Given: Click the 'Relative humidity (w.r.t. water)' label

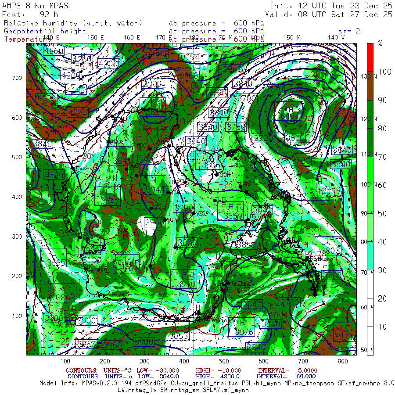Looking at the screenshot, I should tap(73, 23).
